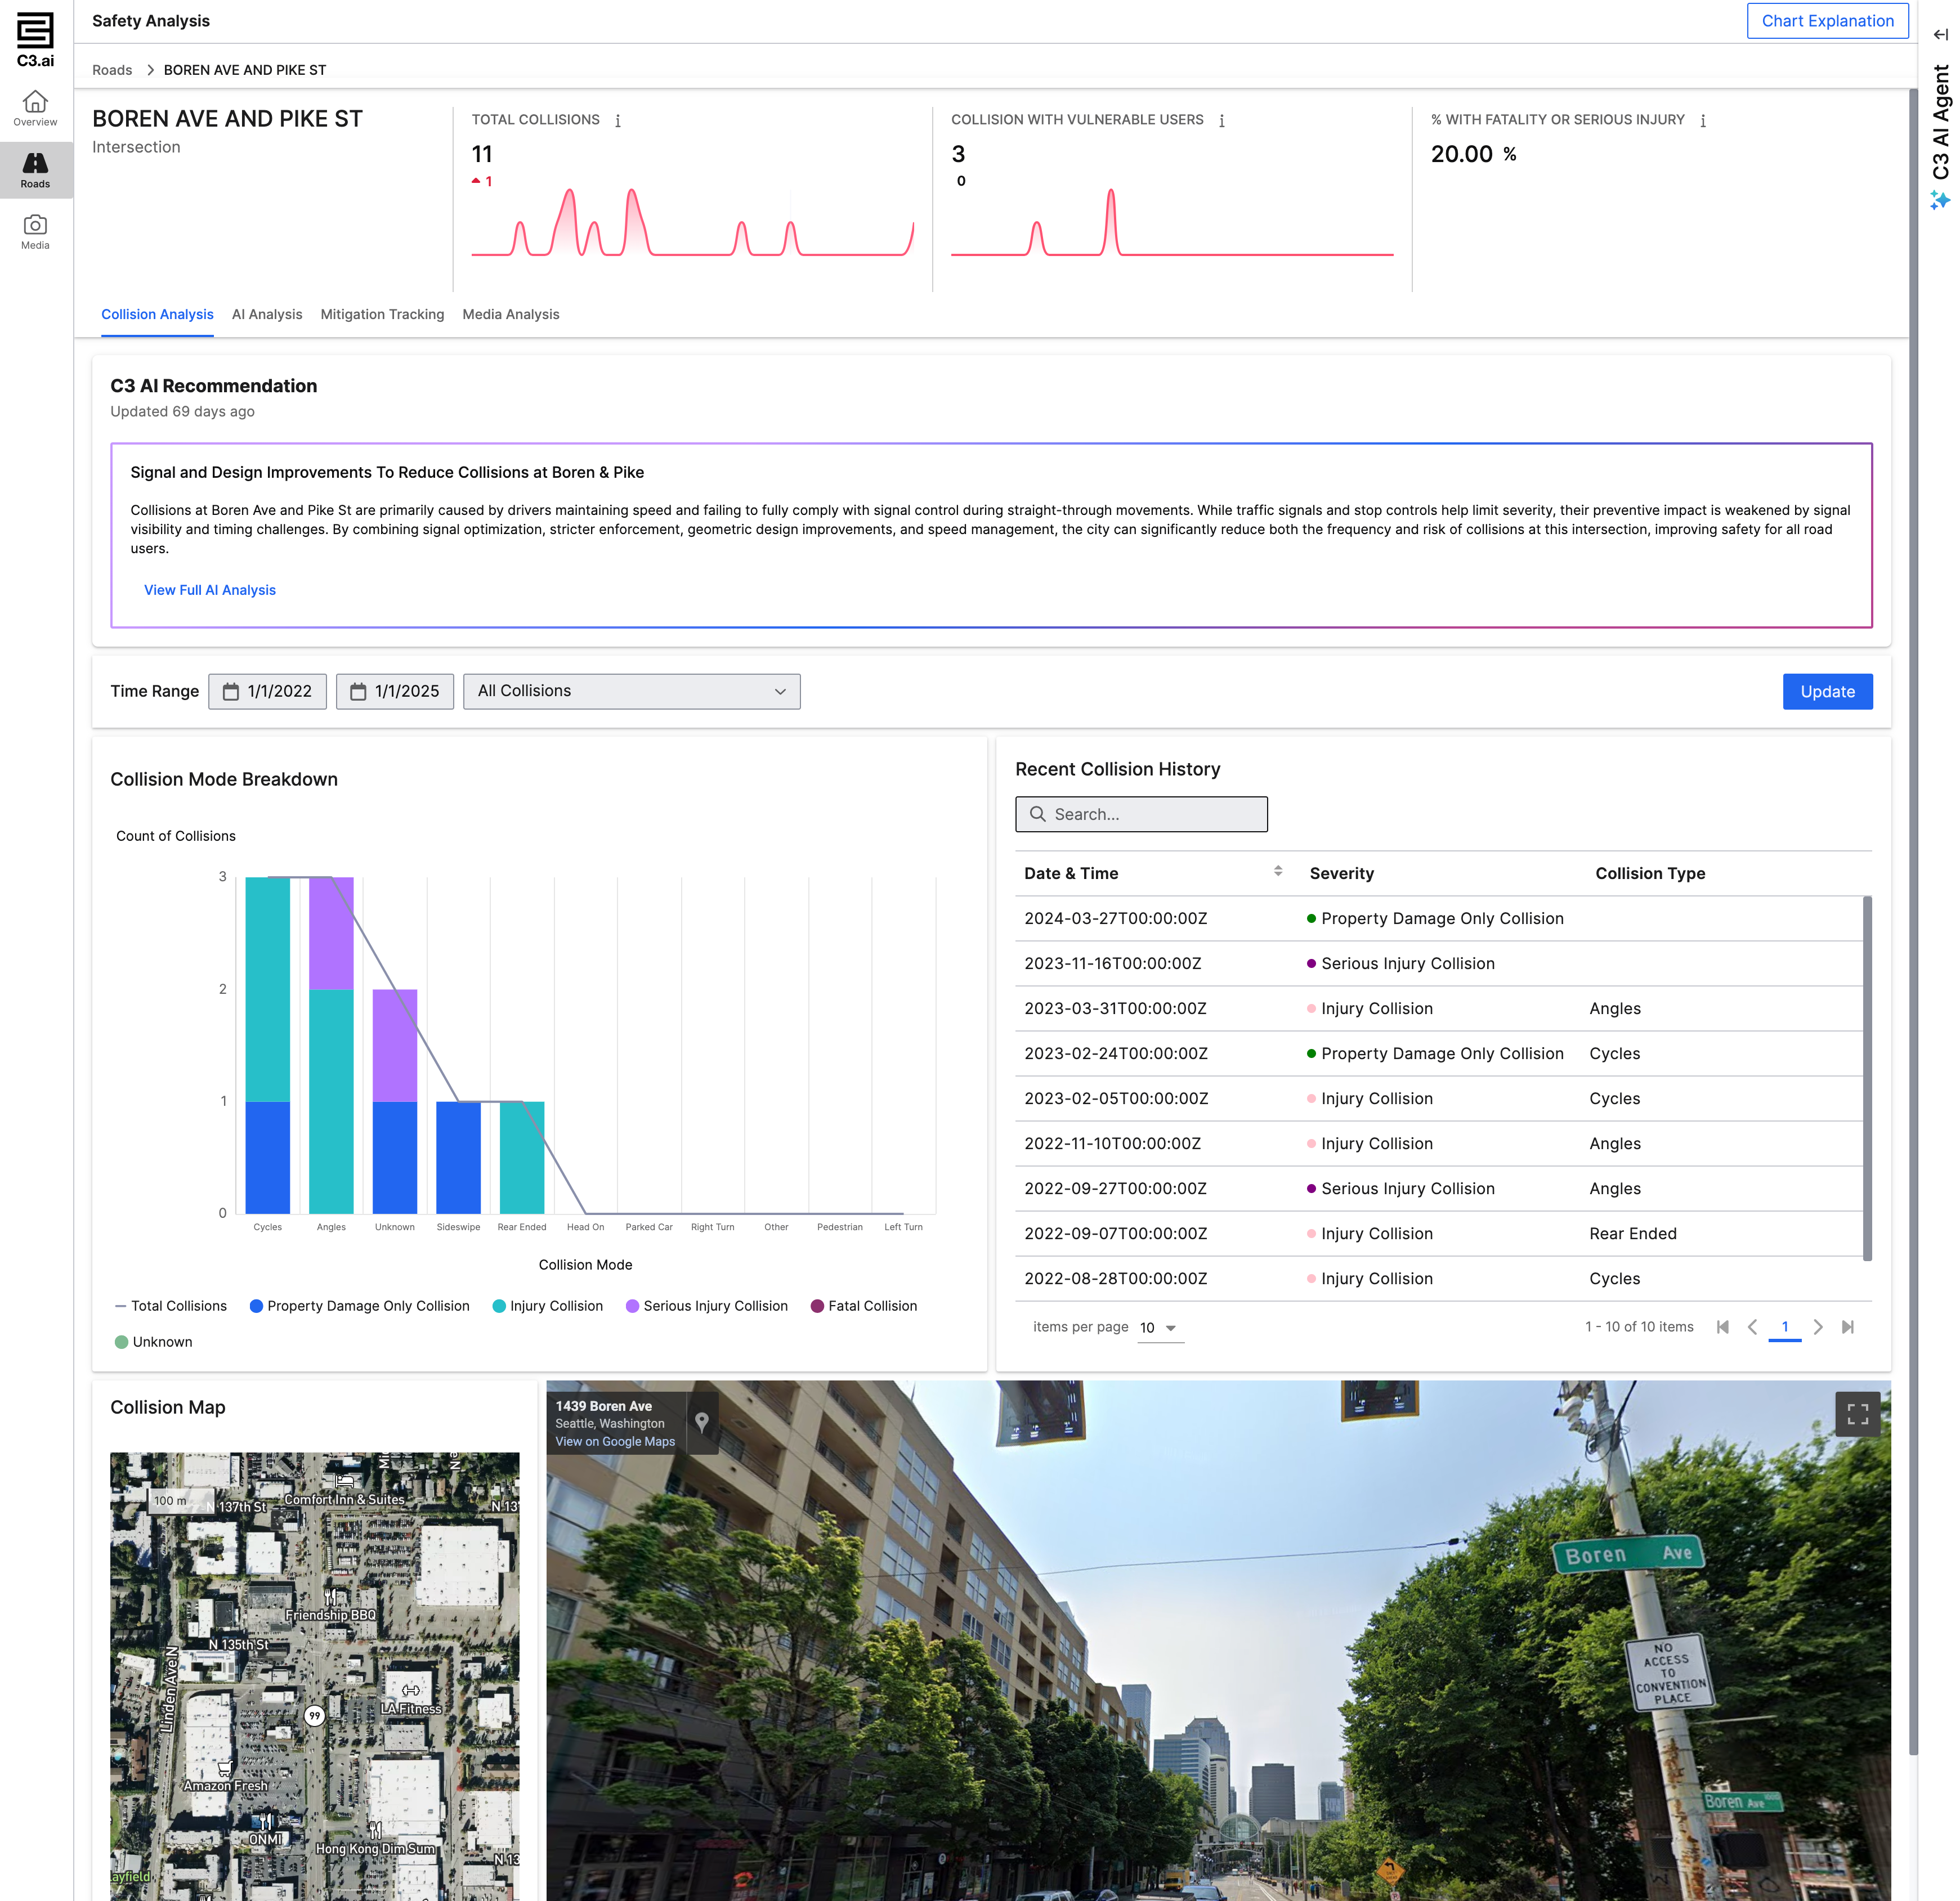Open the All Collisions dropdown

click(x=631, y=691)
